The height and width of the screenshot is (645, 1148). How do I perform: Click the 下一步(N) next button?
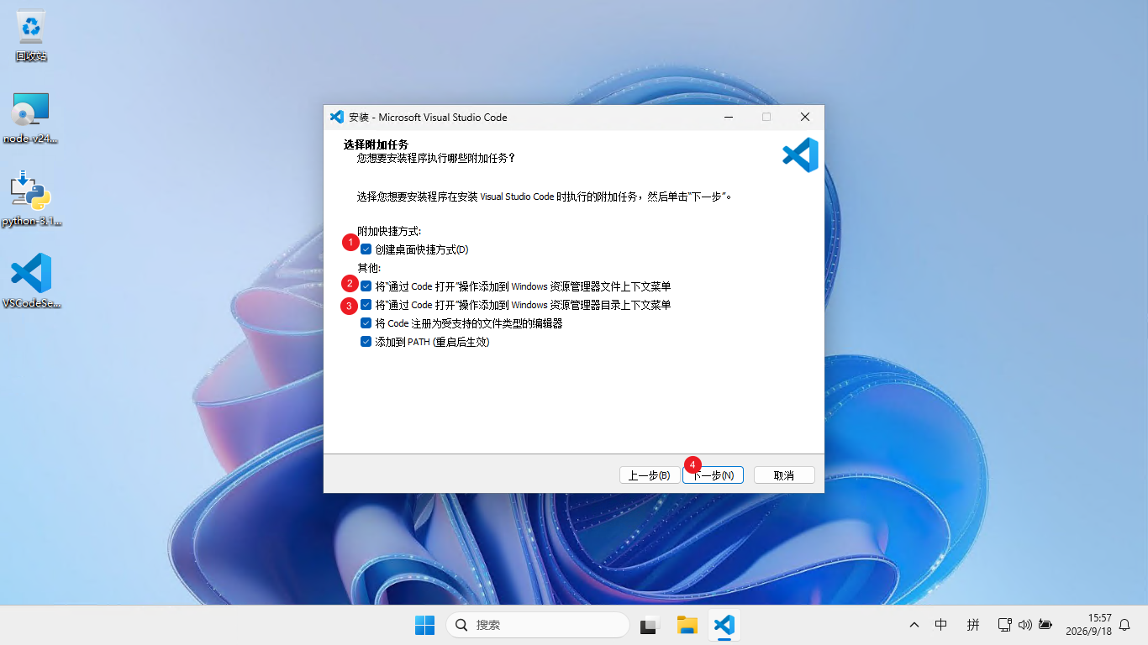point(713,475)
